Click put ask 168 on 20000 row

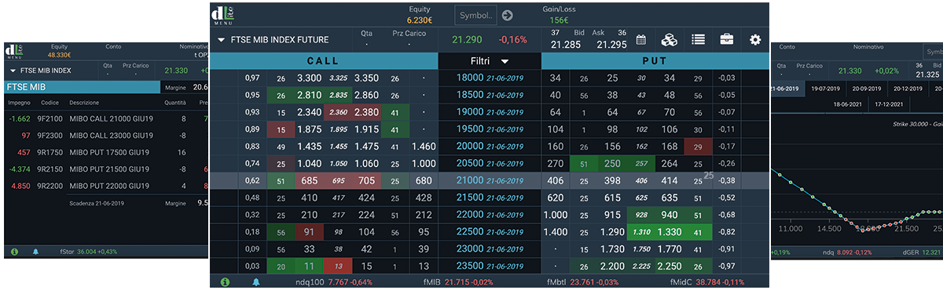[670, 147]
